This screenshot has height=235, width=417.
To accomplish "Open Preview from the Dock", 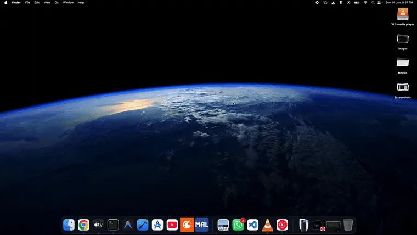I will tap(223, 225).
